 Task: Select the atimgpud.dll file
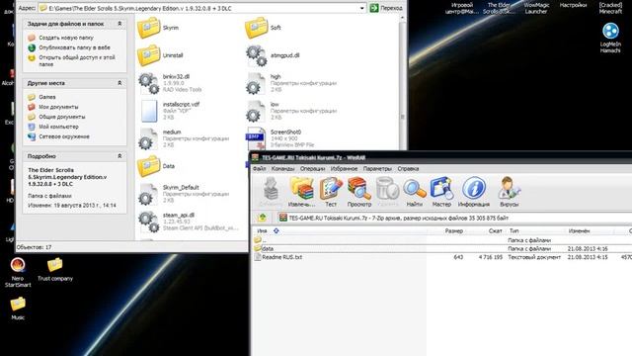(x=273, y=55)
